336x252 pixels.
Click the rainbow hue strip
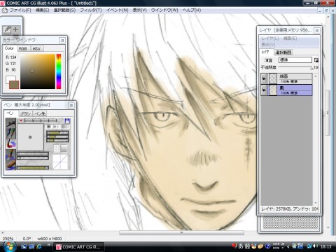tap(59, 71)
